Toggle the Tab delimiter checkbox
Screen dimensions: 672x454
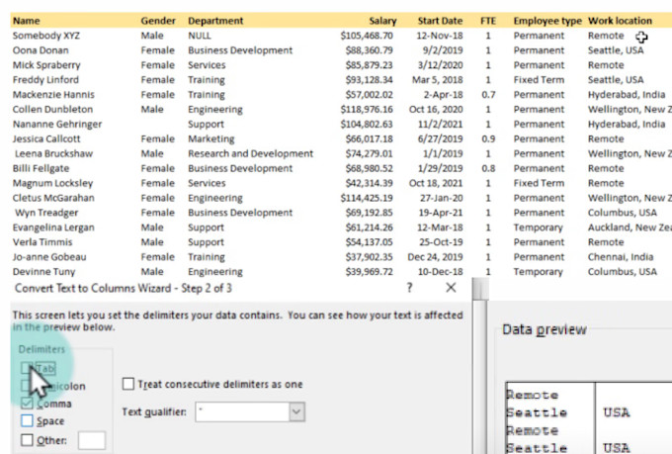[27, 368]
